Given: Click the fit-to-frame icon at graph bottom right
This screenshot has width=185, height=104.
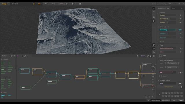Looking at the screenshot, I should point(146,97).
